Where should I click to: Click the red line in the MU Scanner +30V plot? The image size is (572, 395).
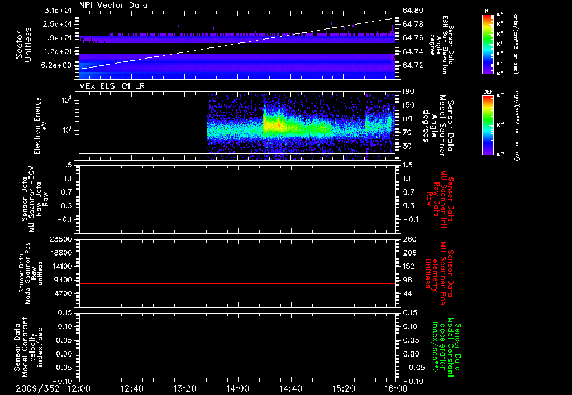(237, 216)
